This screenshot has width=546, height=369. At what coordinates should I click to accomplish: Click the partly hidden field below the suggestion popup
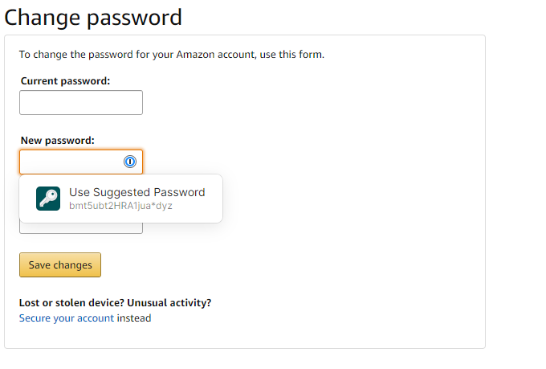pos(81,228)
